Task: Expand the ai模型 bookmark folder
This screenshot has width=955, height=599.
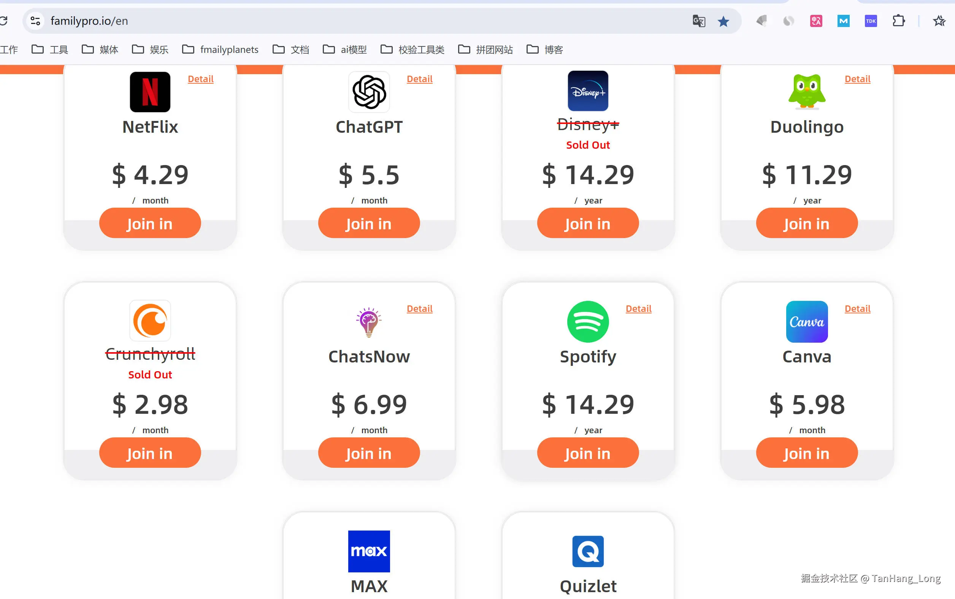Action: point(344,49)
